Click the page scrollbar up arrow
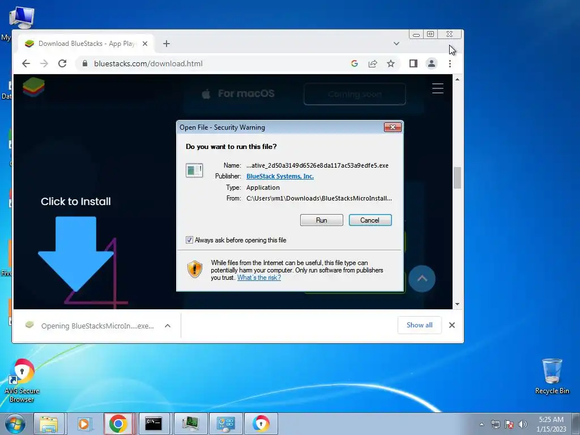Screen dimensions: 580x435 pos(458,79)
